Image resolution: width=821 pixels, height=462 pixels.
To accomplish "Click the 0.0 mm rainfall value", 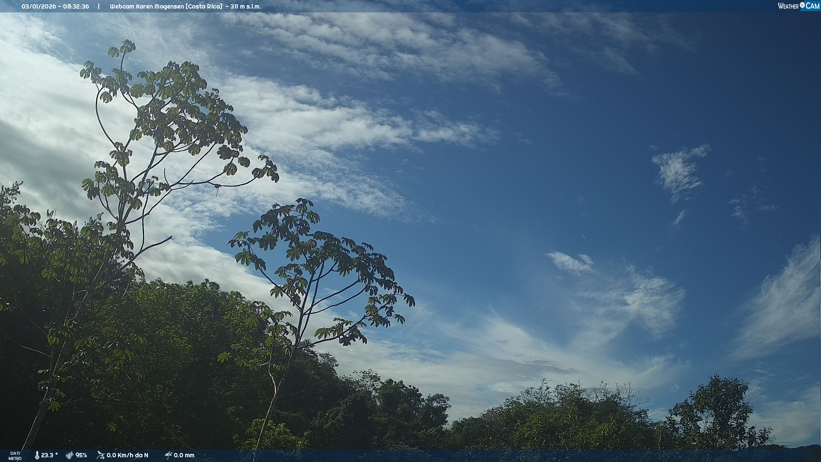I will tap(184, 455).
